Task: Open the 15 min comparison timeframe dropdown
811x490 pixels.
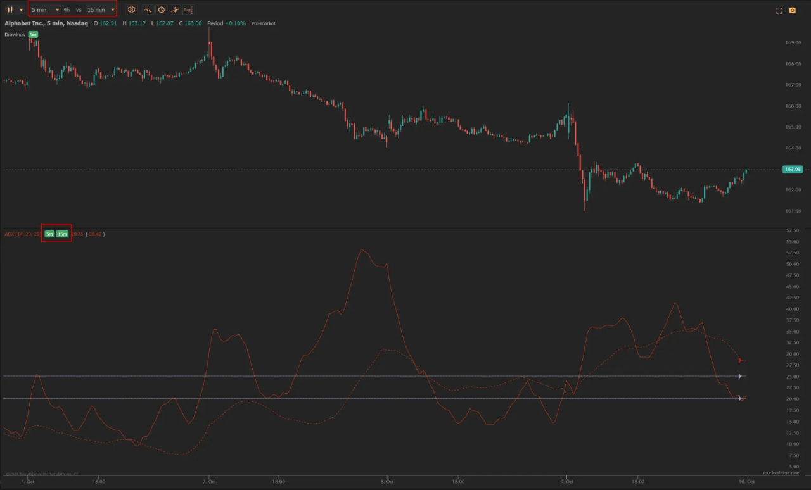Action: pyautogui.click(x=101, y=9)
